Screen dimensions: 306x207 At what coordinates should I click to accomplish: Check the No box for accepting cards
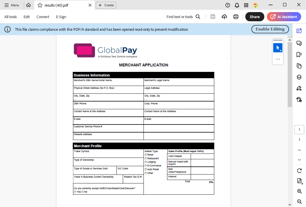coord(83,192)
